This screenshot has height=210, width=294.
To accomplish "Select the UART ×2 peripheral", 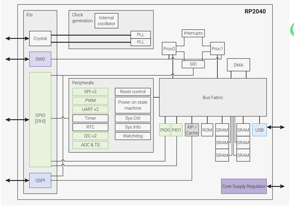I will click(90, 109).
